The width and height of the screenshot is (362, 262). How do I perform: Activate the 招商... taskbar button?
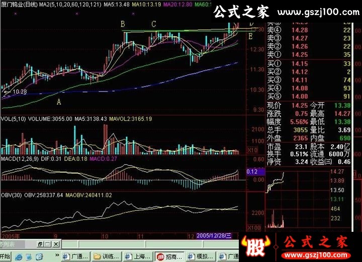(x=170, y=256)
